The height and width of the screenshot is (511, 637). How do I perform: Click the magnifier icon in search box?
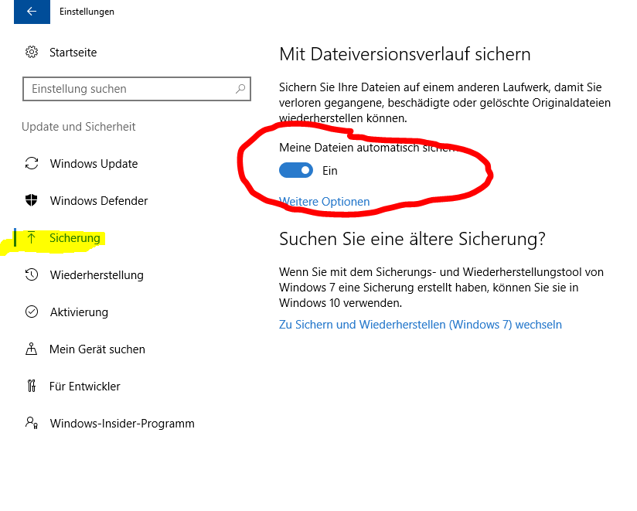click(x=240, y=89)
